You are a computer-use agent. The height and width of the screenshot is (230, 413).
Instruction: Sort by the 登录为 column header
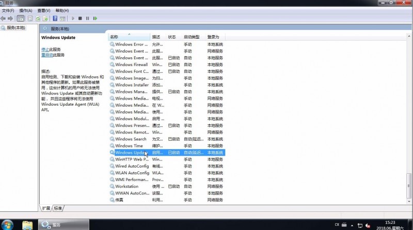click(215, 37)
